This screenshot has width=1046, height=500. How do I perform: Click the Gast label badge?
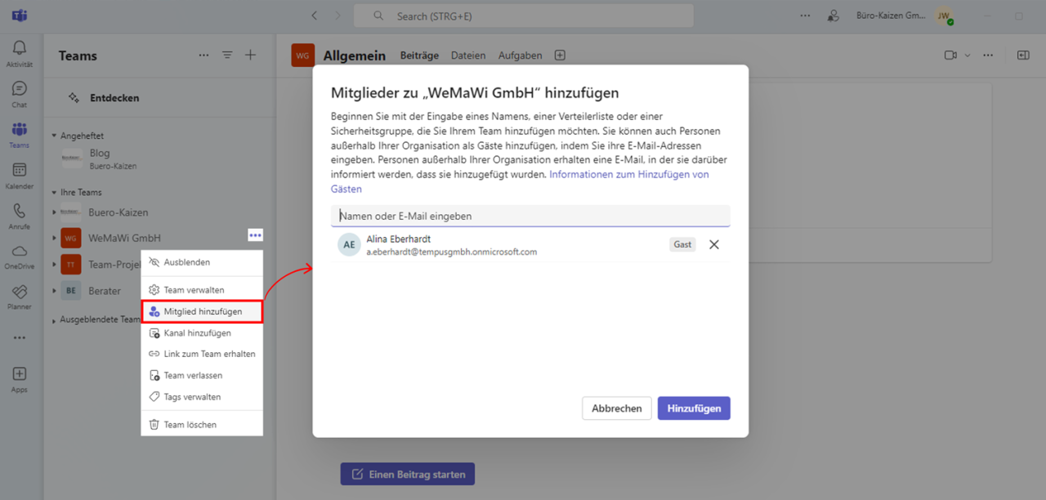(682, 244)
